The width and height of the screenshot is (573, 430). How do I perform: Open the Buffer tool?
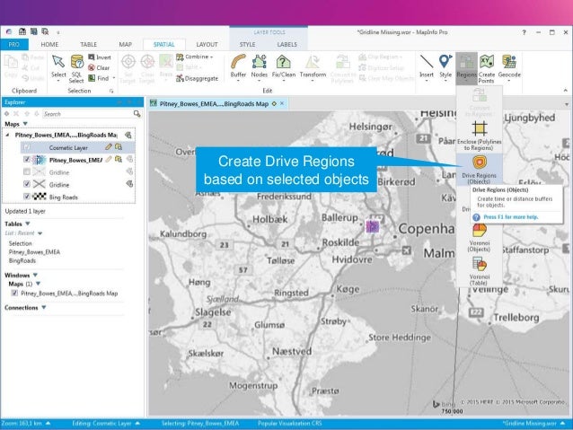pos(238,67)
